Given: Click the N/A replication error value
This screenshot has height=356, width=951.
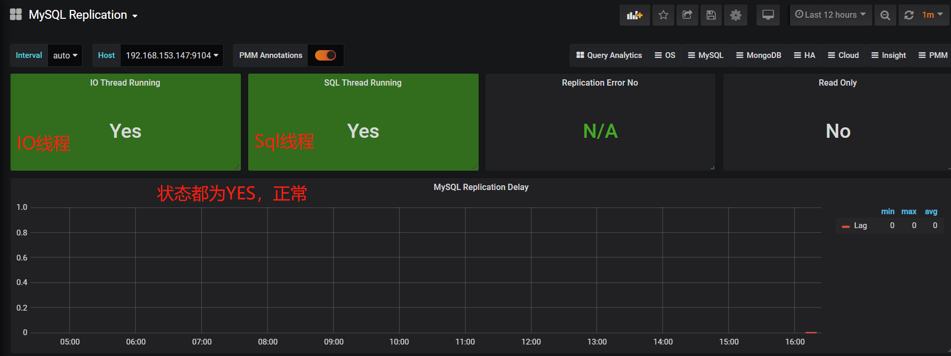Looking at the screenshot, I should [x=600, y=131].
